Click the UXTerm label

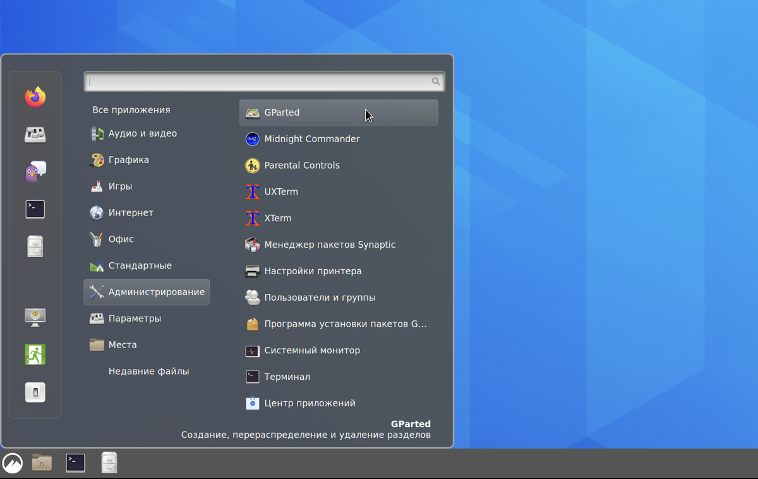(281, 192)
